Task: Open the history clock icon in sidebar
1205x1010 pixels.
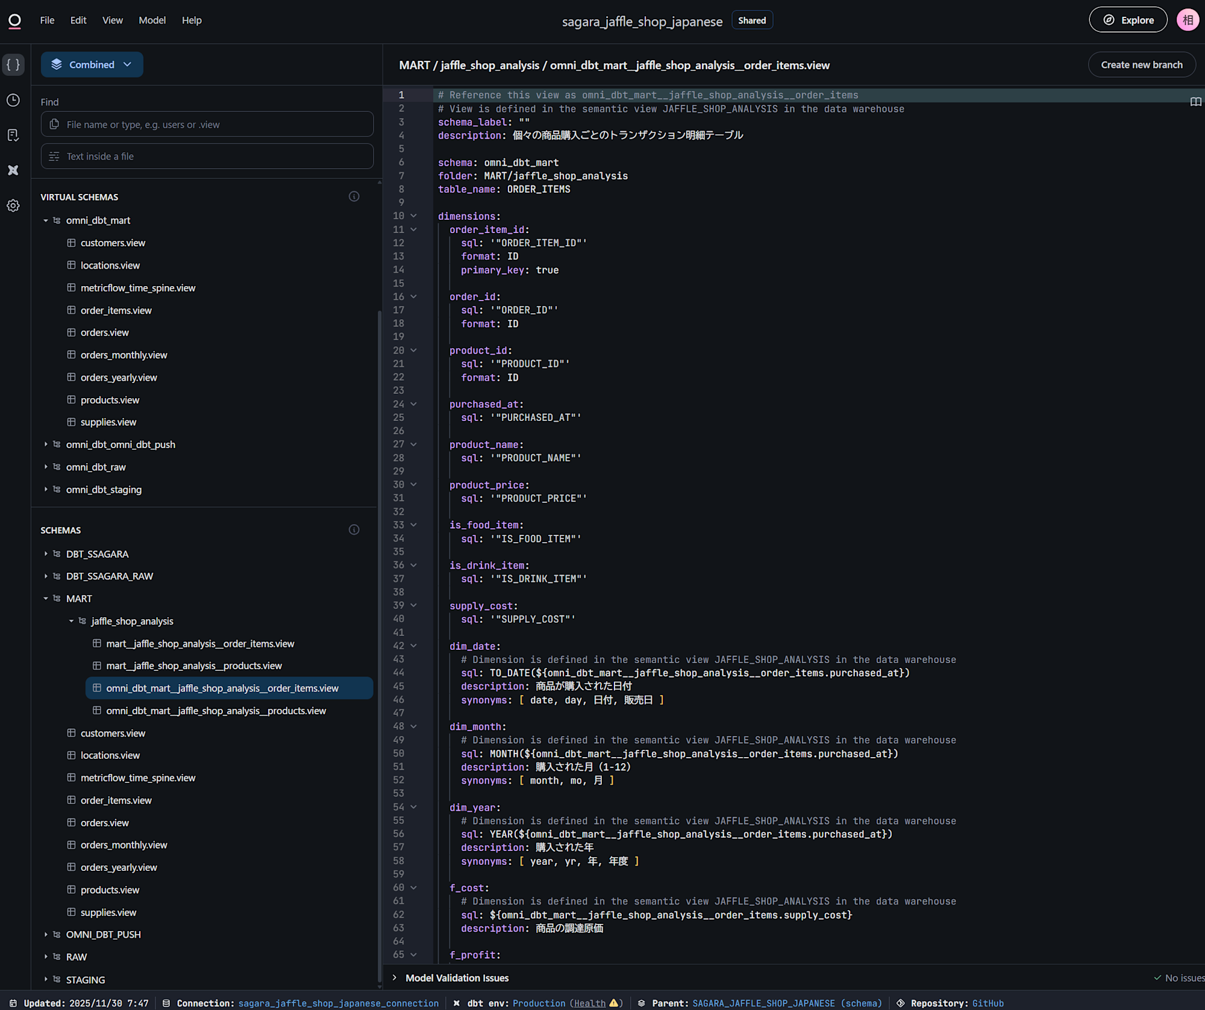Action: [13, 100]
